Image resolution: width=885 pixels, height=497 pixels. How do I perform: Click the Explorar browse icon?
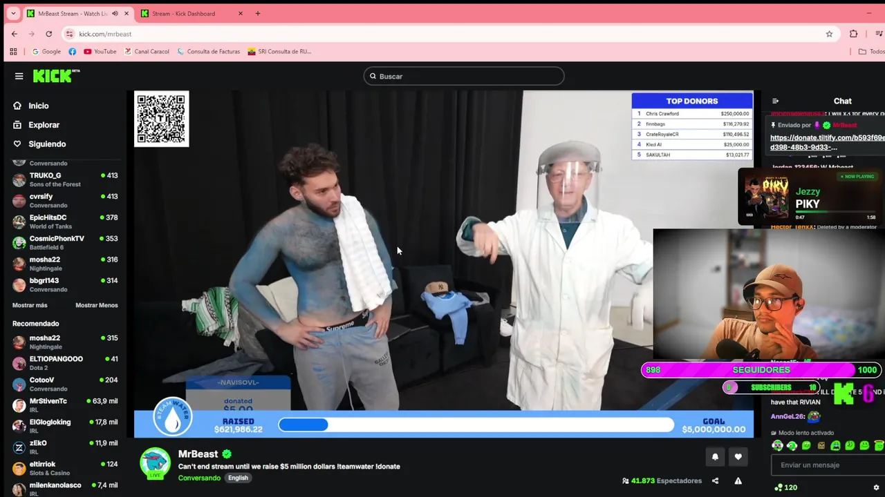tap(17, 125)
